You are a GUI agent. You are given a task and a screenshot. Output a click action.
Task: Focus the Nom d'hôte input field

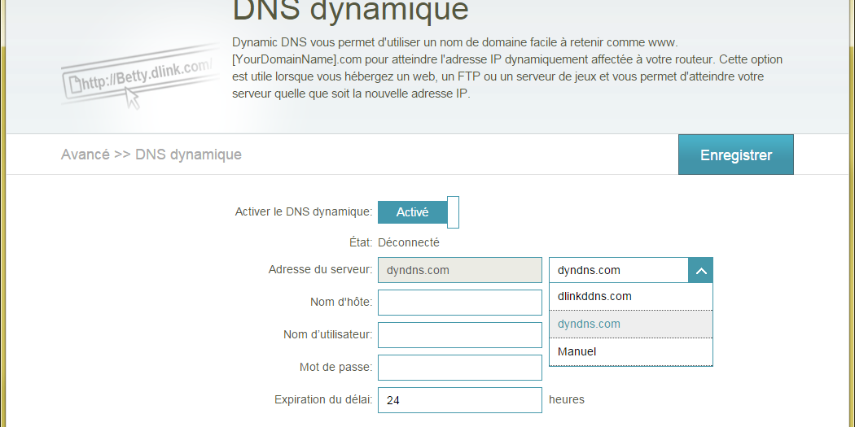pyautogui.click(x=460, y=303)
